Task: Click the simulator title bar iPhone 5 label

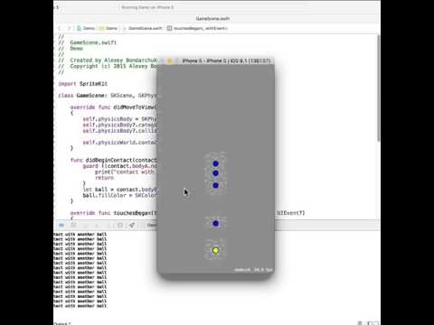Action: pyautogui.click(x=226, y=60)
